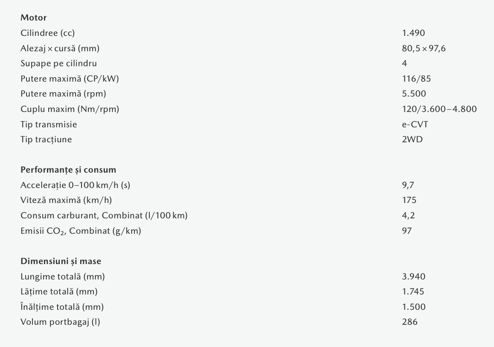Select the Putere maximă (rpm) label
Screen dimensions: 494x347
coord(63,94)
